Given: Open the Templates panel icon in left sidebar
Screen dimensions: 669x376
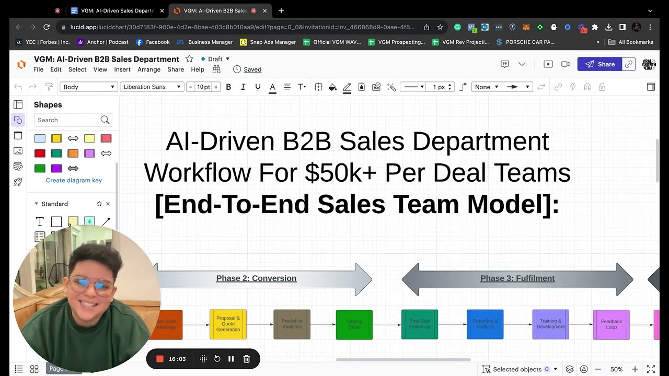Looking at the screenshot, I should click(18, 104).
